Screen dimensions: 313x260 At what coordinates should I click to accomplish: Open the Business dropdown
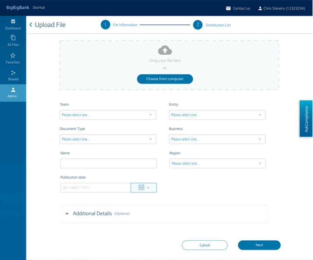pyautogui.click(x=217, y=139)
